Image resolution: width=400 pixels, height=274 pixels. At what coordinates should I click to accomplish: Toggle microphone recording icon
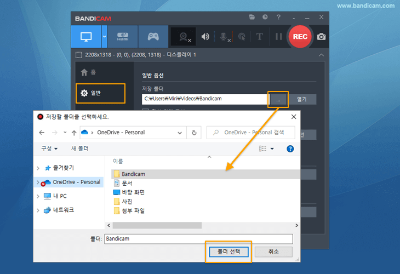224,37
